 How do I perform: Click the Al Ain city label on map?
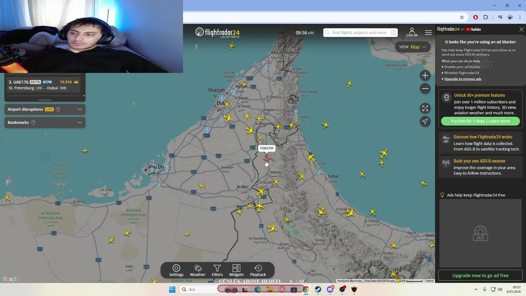tap(242, 187)
